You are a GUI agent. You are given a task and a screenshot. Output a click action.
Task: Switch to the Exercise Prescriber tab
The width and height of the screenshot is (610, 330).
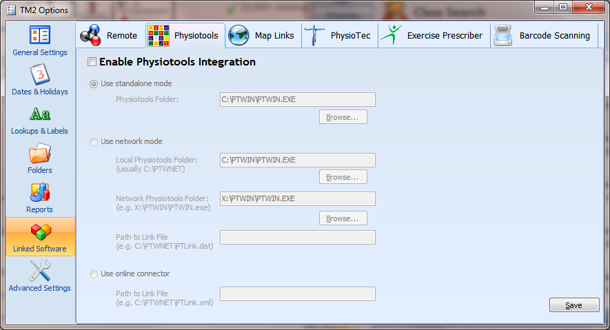pos(434,35)
